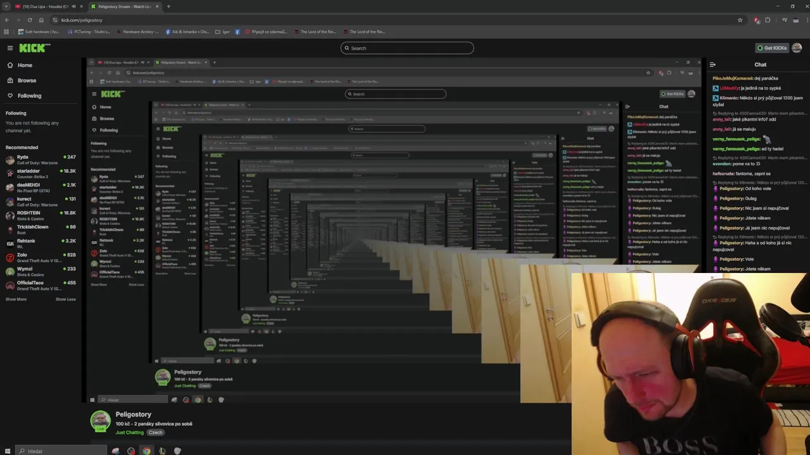The height and width of the screenshot is (455, 810).
Task: Open the ad-blocker extension icon
Action: click(756, 20)
